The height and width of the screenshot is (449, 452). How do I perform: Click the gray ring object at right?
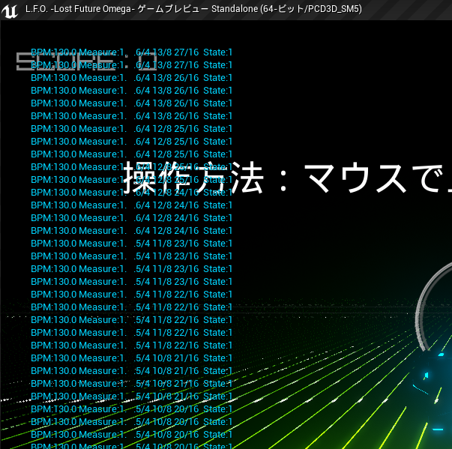point(433,306)
